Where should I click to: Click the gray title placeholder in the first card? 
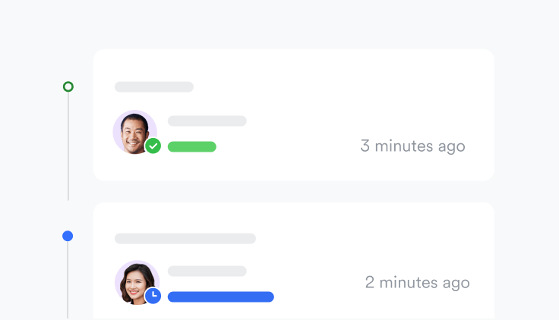pyautogui.click(x=154, y=87)
